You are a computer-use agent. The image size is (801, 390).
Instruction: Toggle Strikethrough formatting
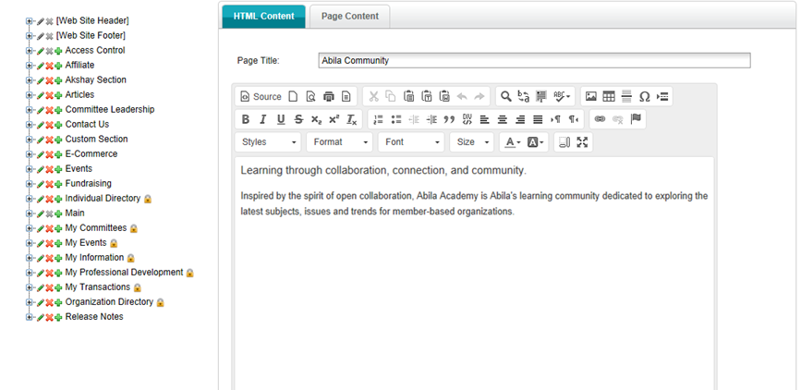pyautogui.click(x=298, y=119)
